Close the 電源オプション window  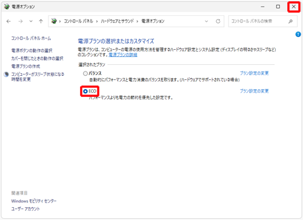tap(294, 7)
